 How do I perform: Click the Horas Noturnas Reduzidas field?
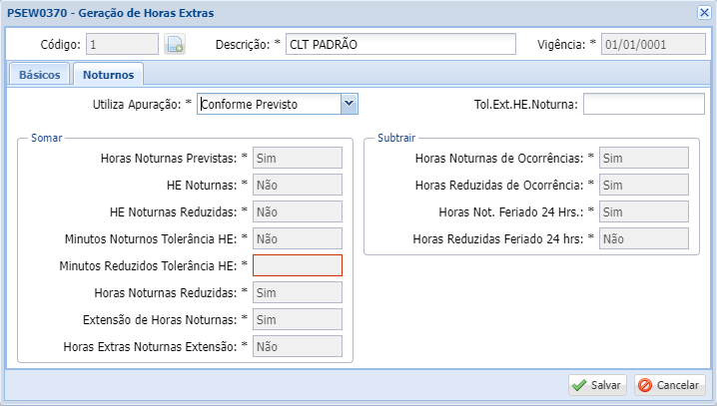[298, 292]
